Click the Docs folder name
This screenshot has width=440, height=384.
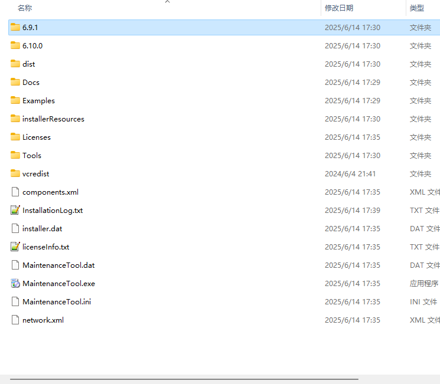tap(31, 82)
